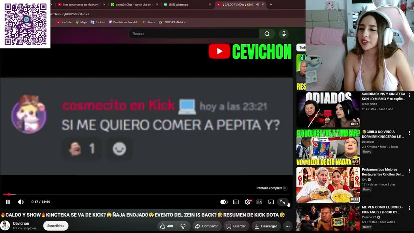This screenshot has width=414, height=233.
Task: Click the IOA channel name
Action: (364, 180)
